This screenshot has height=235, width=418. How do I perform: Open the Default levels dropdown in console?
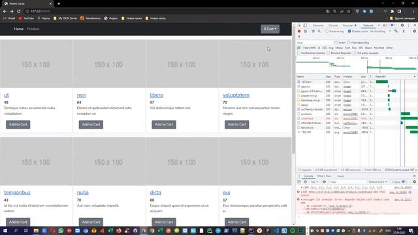(x=378, y=181)
